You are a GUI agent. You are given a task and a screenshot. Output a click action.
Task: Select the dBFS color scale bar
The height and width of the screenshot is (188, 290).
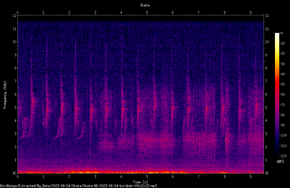(x=277, y=94)
